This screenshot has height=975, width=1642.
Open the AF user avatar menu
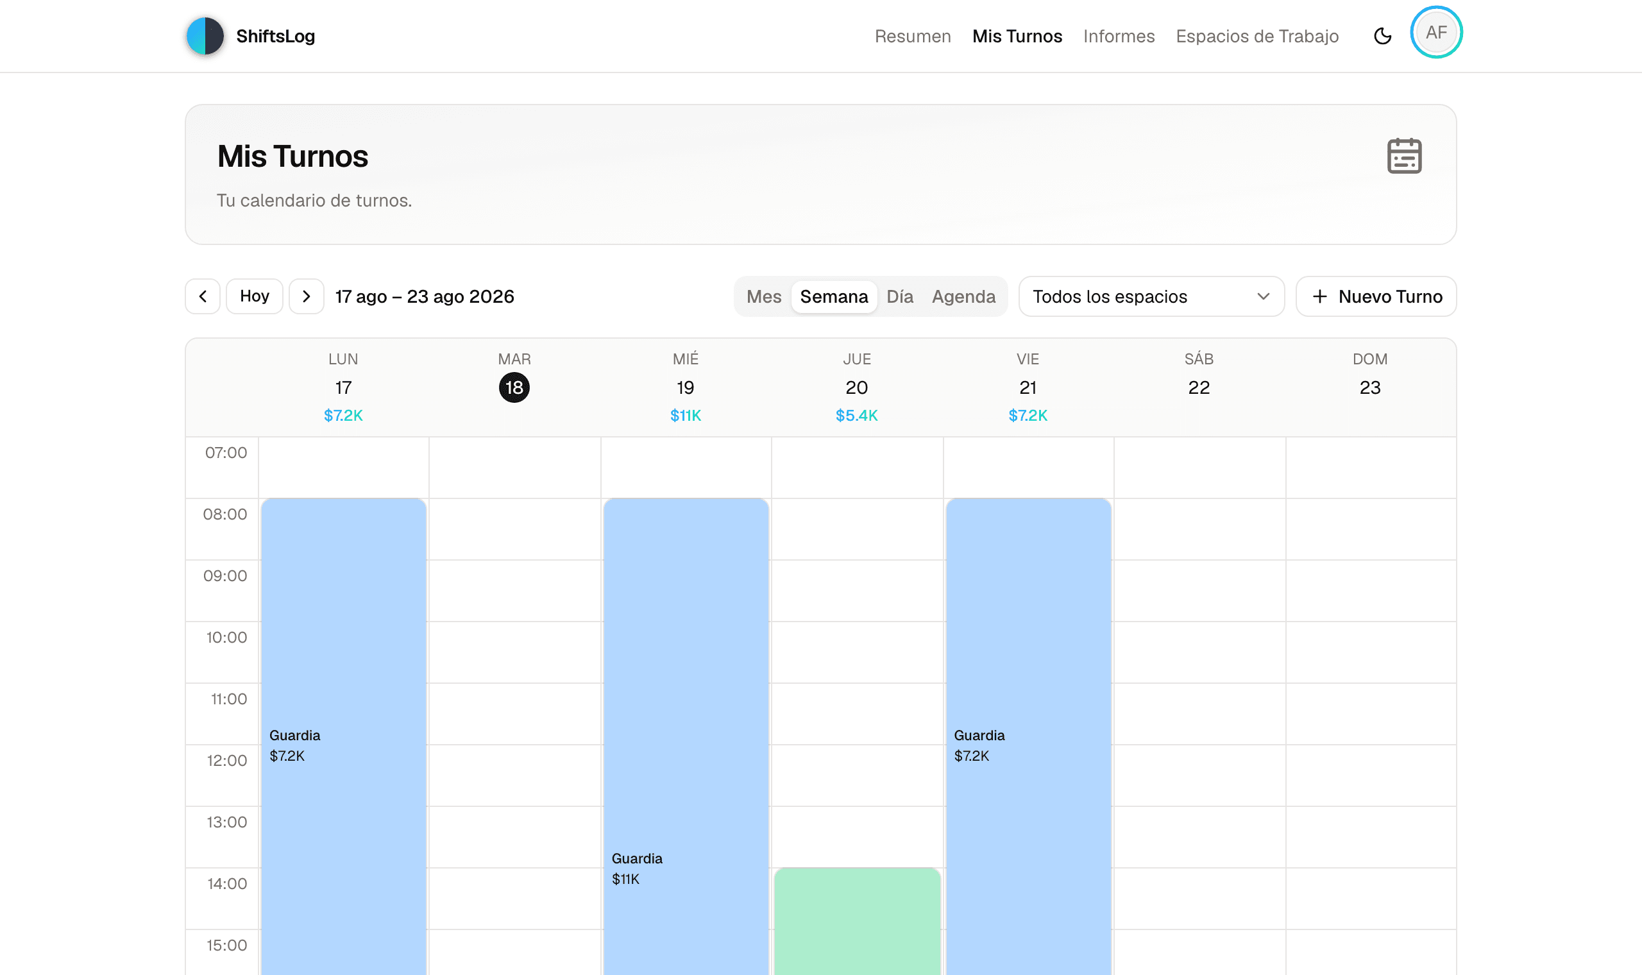click(x=1435, y=32)
